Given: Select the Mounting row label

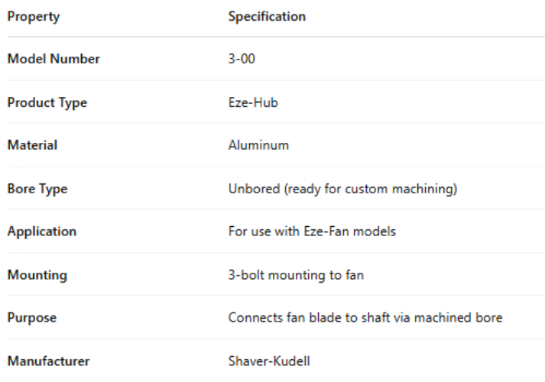Looking at the screenshot, I should tap(37, 275).
